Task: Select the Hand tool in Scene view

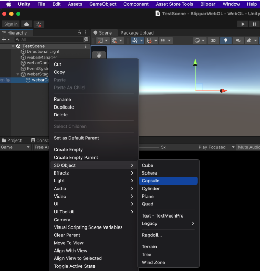Action: click(x=99, y=55)
